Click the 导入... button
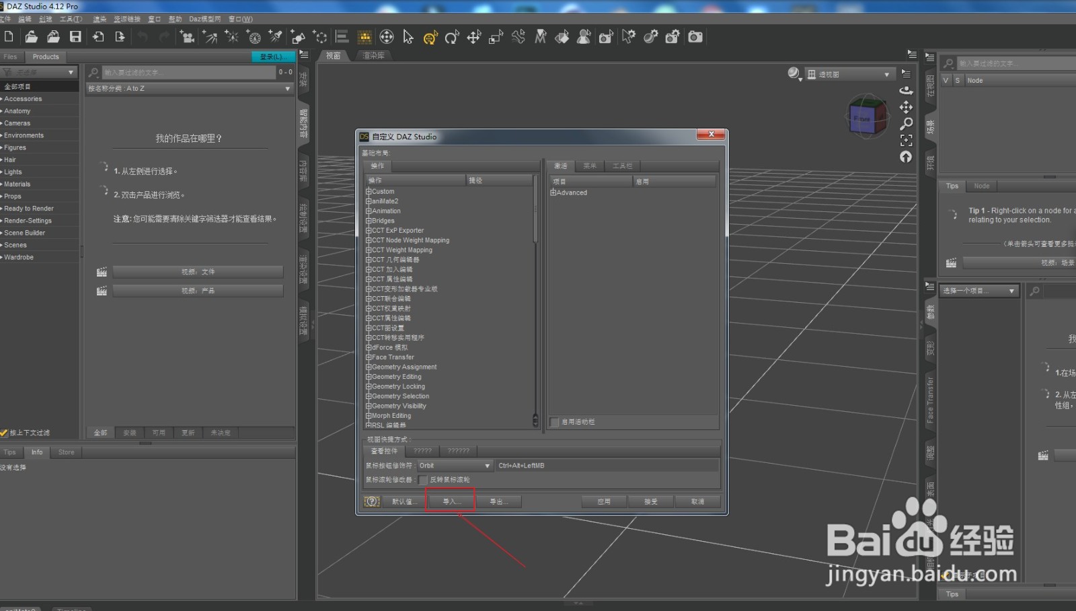This screenshot has width=1076, height=611. tap(451, 501)
